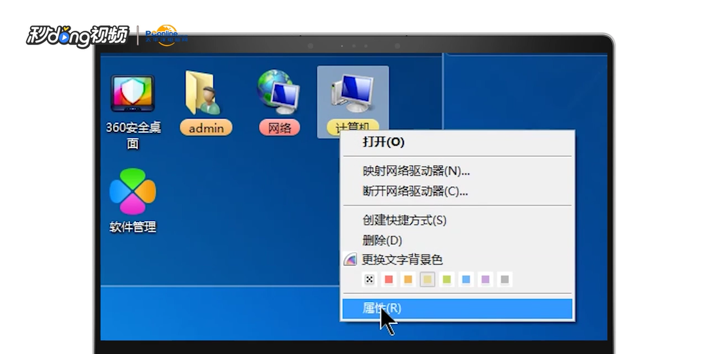Pick the purple background color swatch
707x354 pixels.
pos(485,280)
